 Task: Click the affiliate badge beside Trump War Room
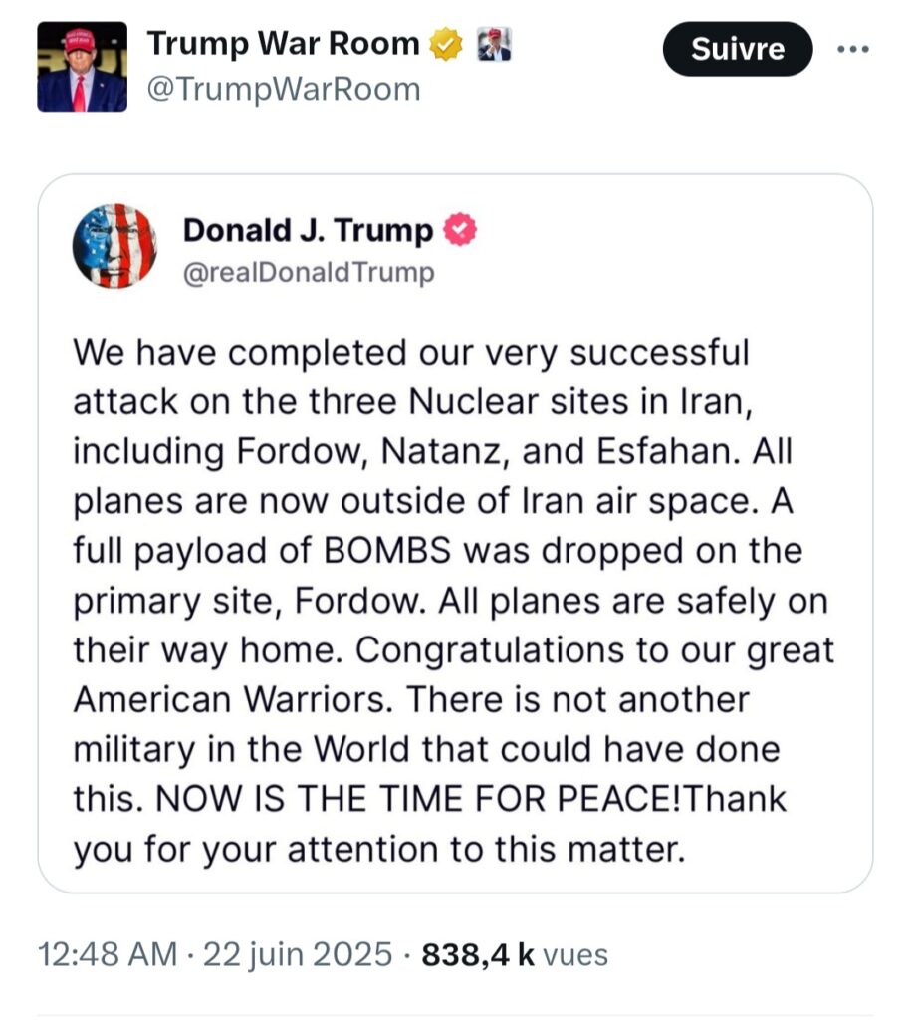click(494, 44)
